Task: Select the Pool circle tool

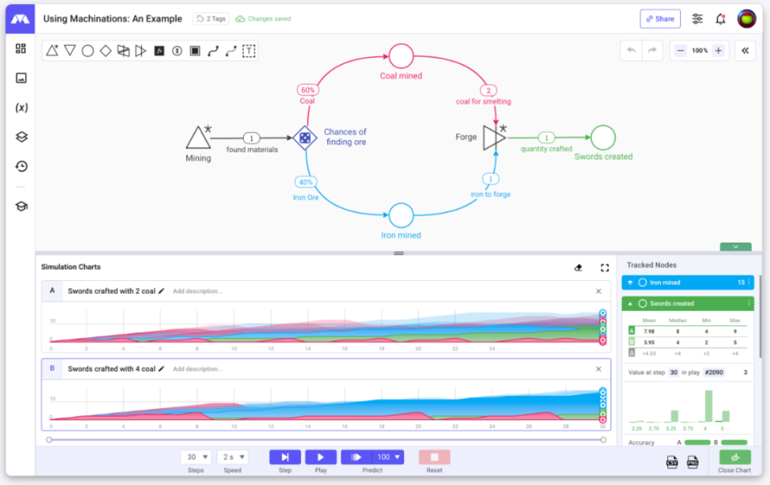Action: point(87,51)
